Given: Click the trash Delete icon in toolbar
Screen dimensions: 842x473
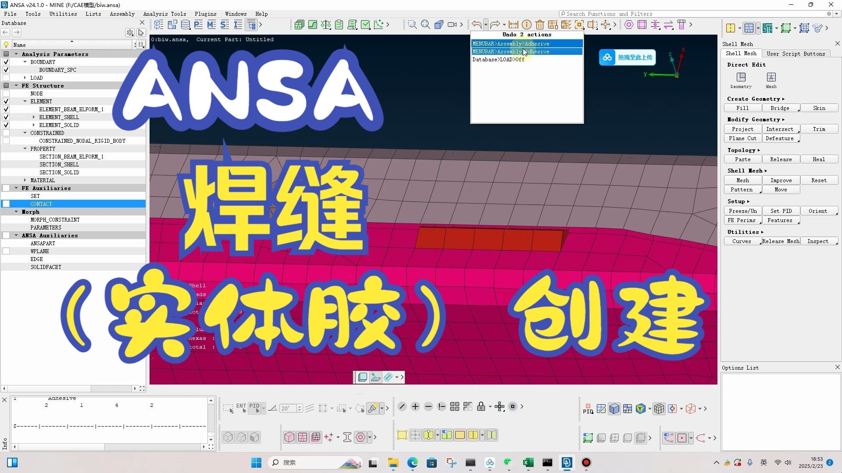Looking at the screenshot, I should point(540,25).
